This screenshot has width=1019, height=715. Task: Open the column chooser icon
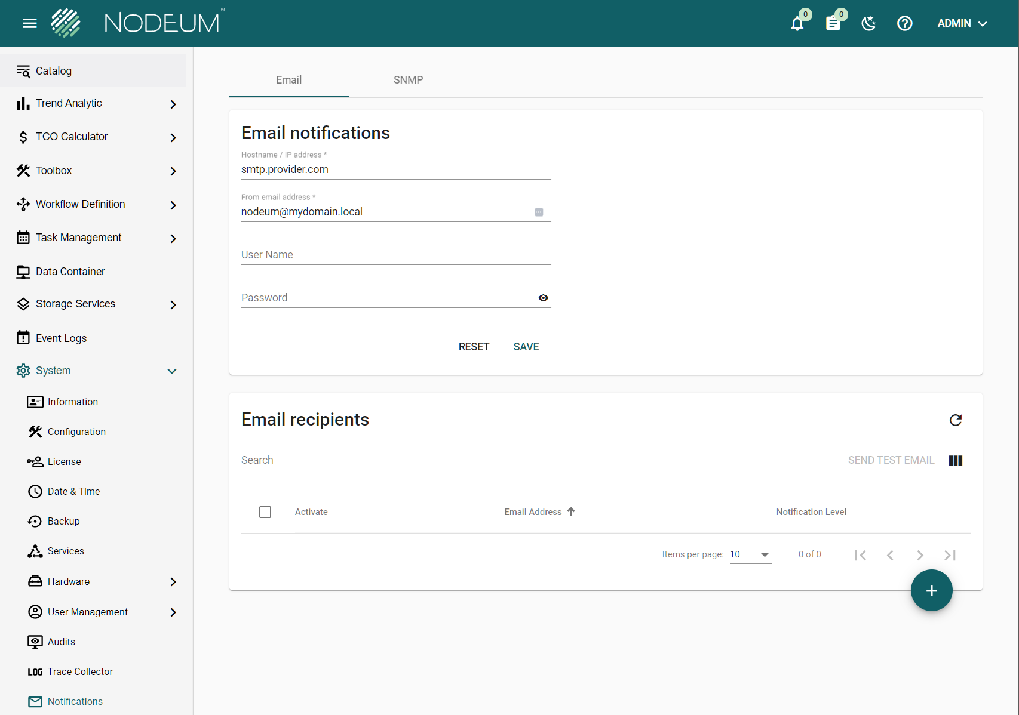click(956, 461)
